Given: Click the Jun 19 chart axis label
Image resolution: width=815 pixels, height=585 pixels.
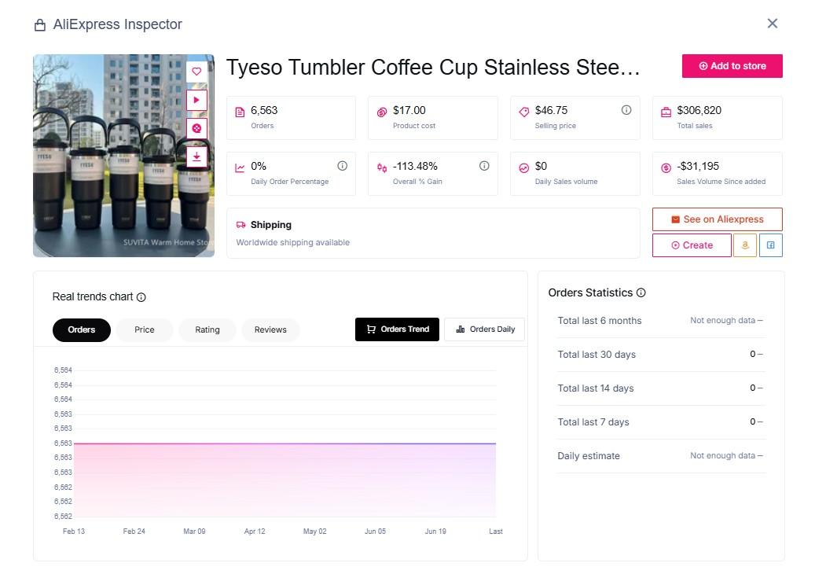Looking at the screenshot, I should pyautogui.click(x=435, y=532).
